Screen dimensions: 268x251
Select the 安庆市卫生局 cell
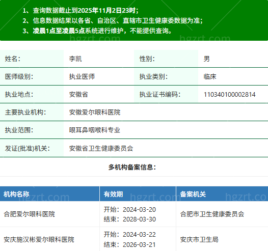point(222,239)
